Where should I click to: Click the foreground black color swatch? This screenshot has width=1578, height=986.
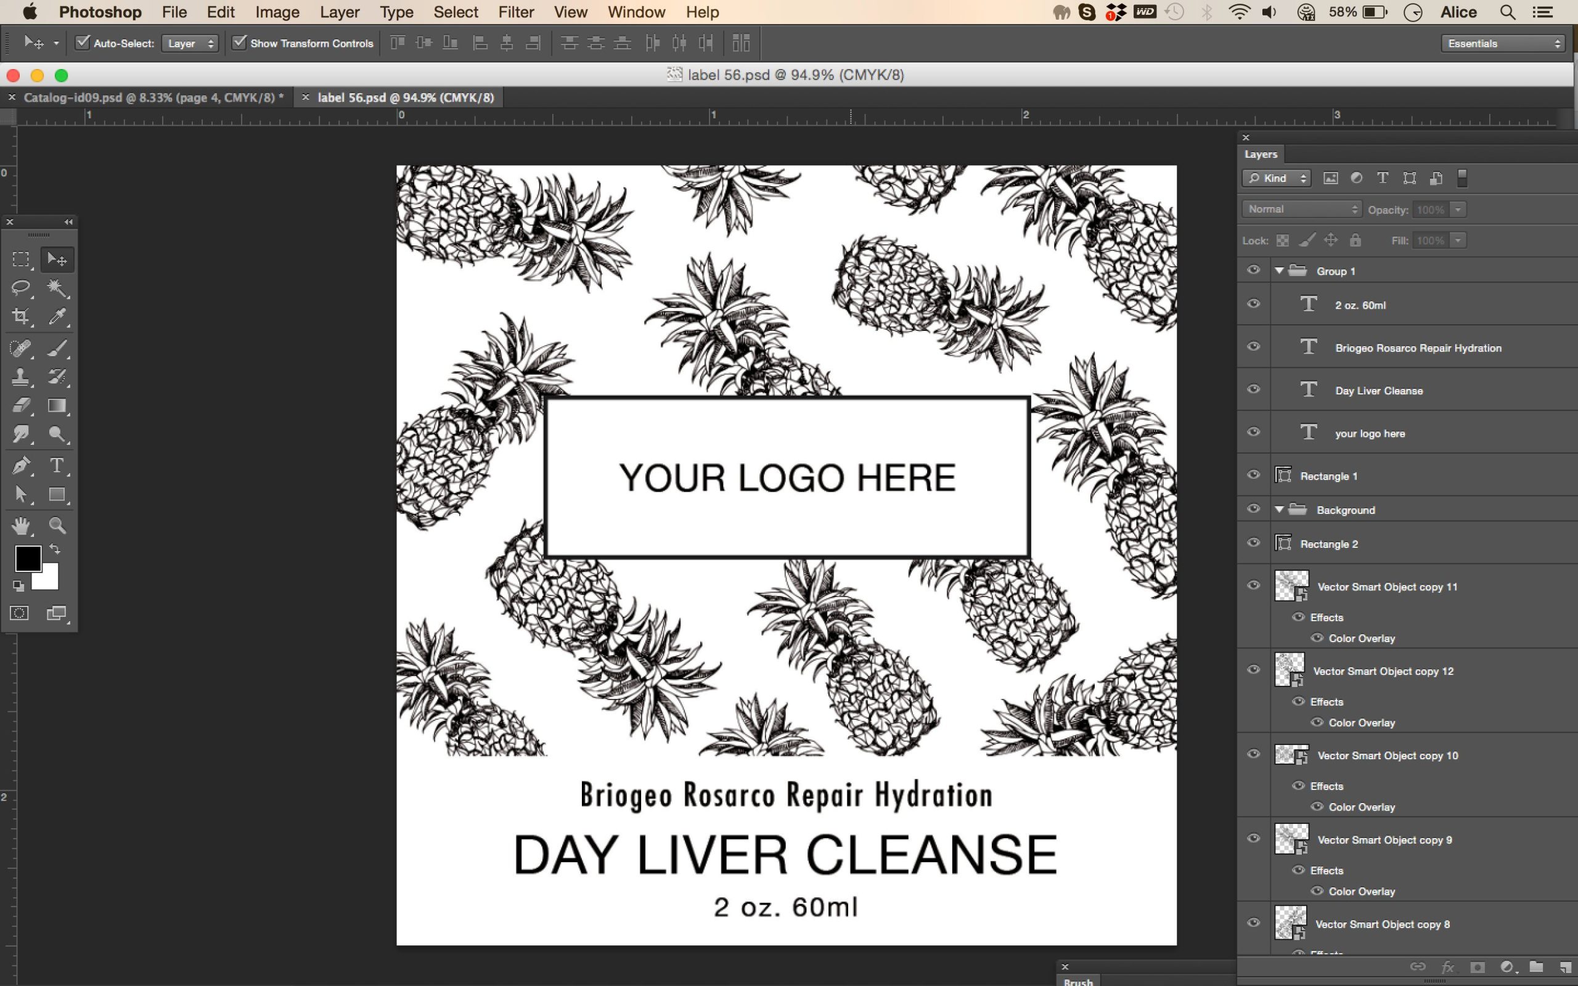[28, 558]
